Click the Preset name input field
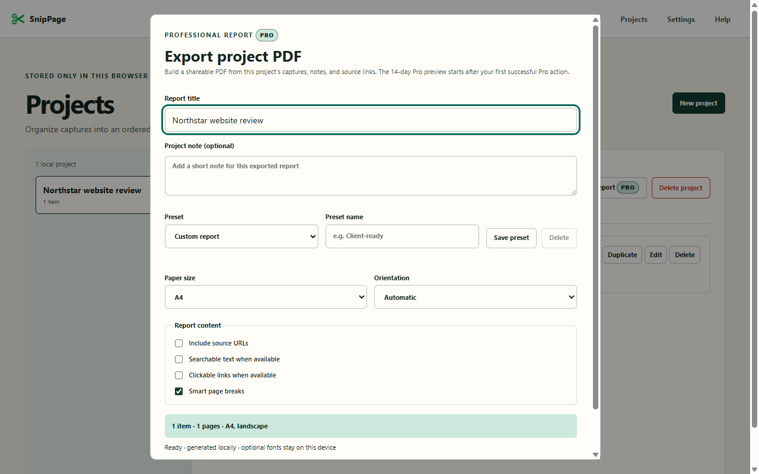 [402, 236]
